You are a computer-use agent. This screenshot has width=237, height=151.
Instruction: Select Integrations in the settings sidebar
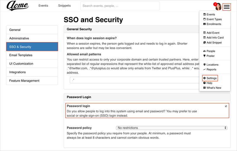32,72
